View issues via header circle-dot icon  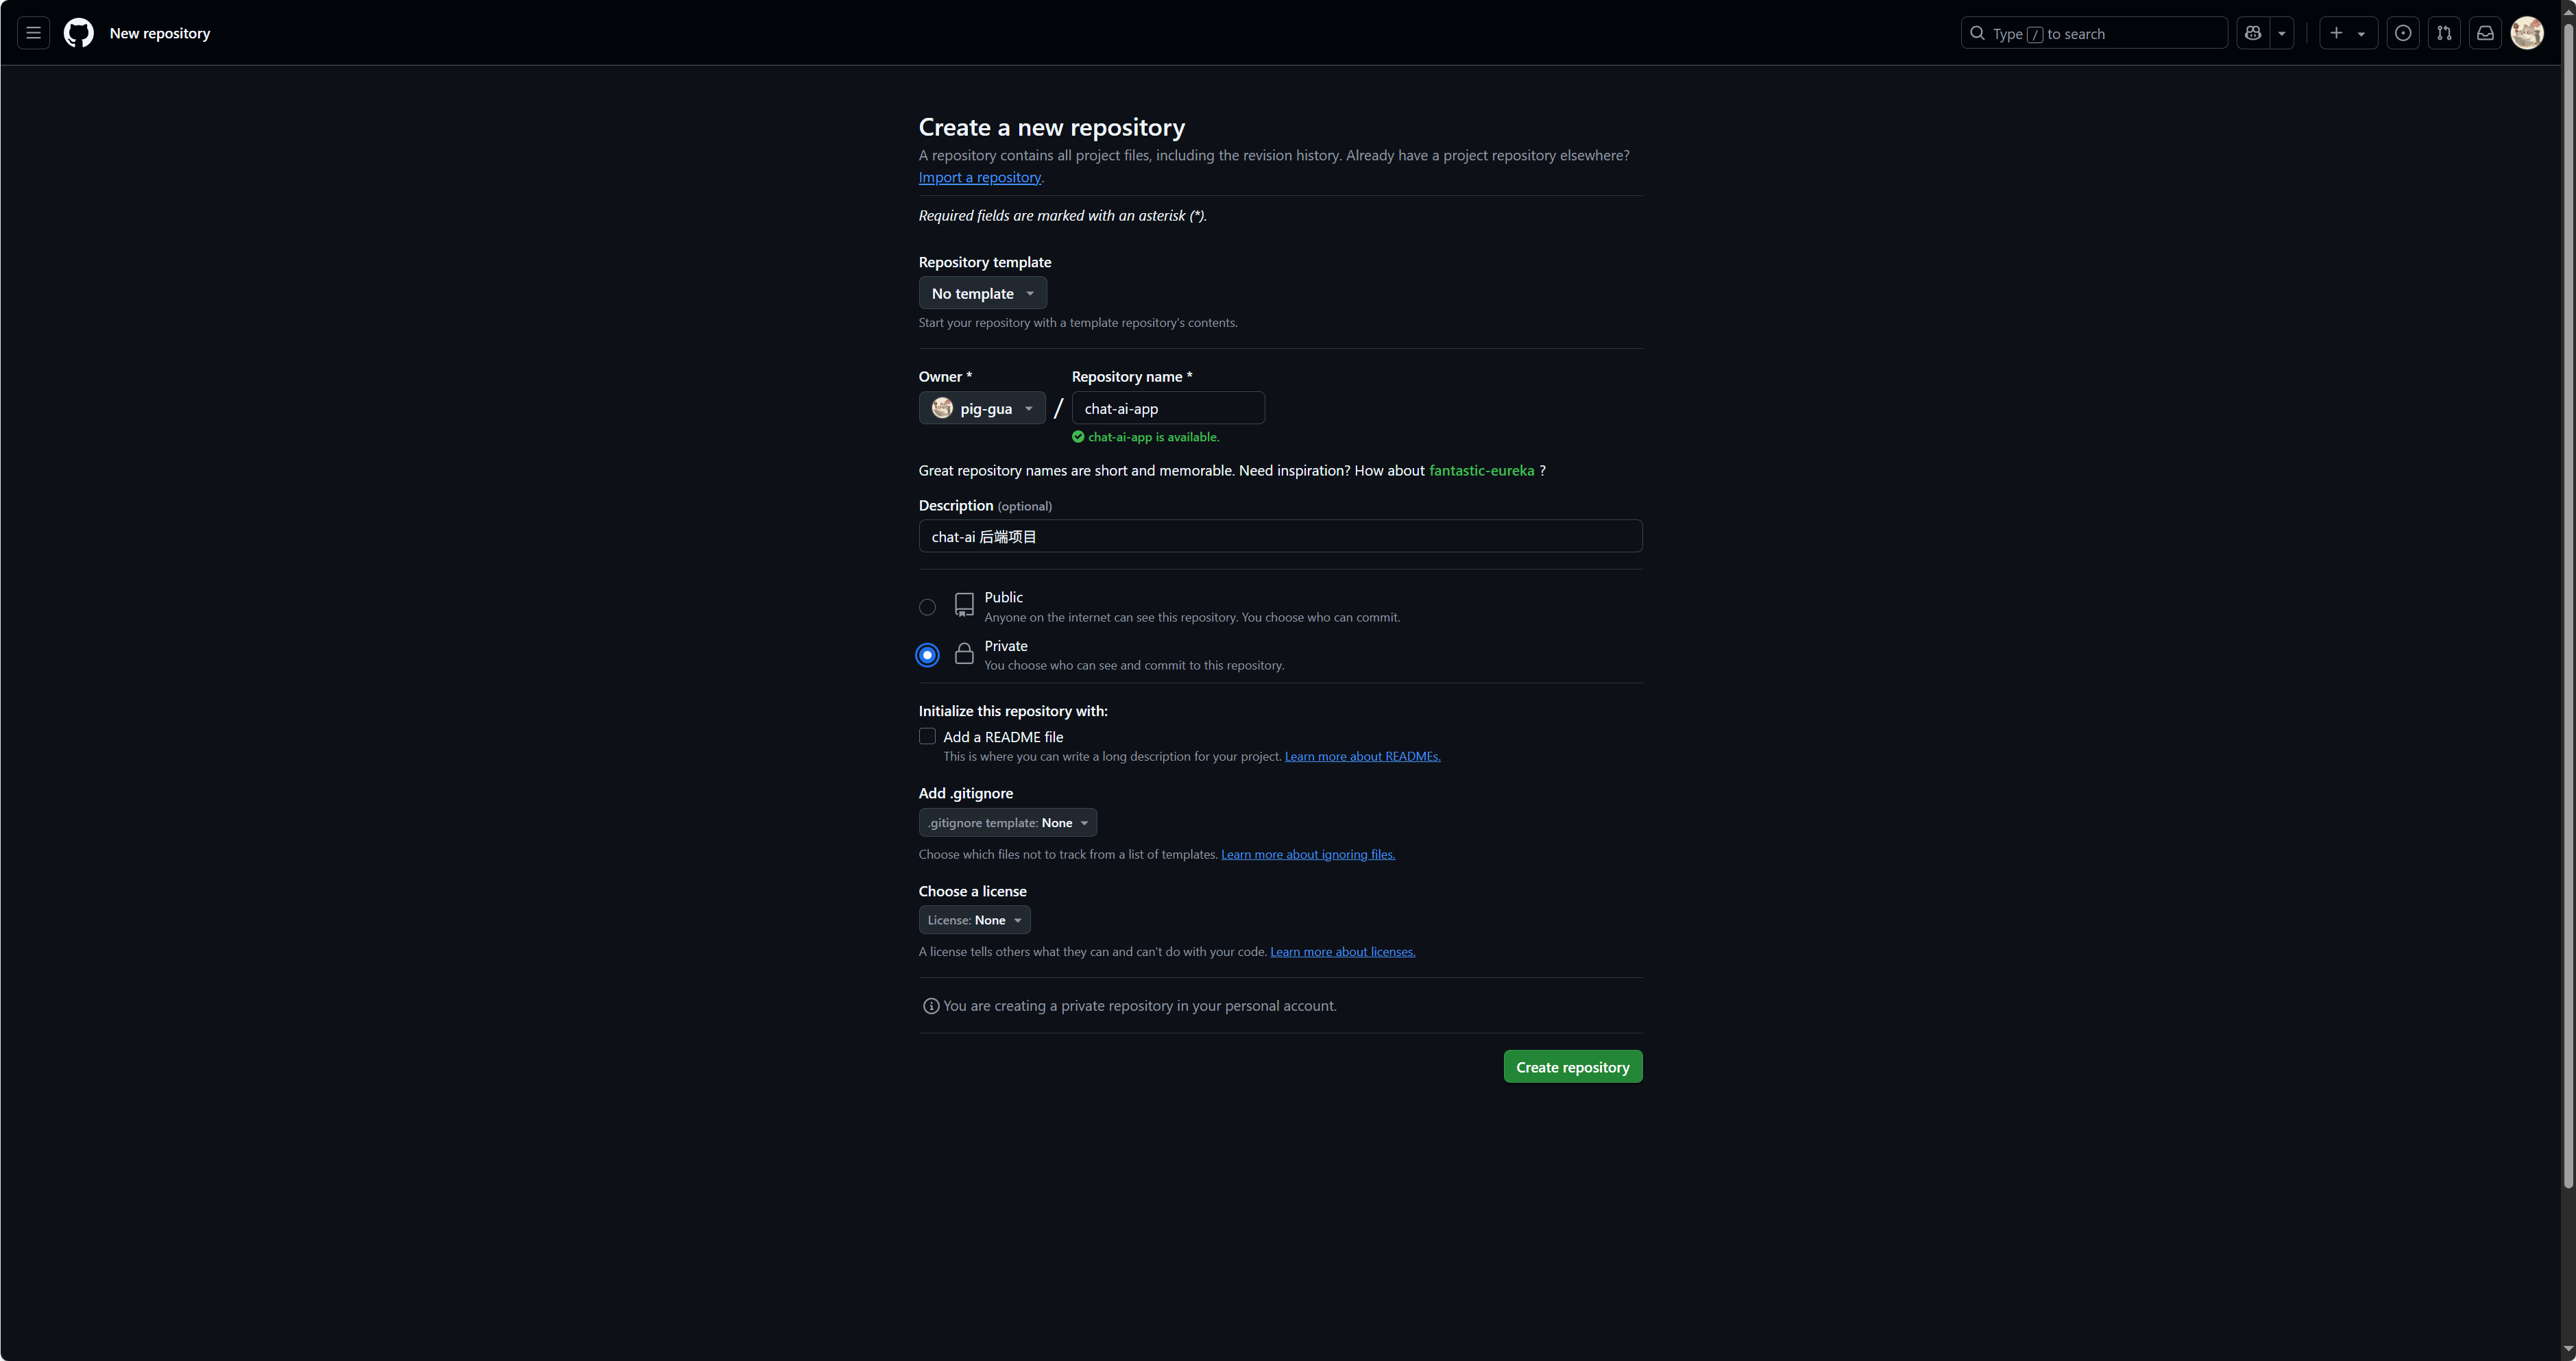[2402, 33]
